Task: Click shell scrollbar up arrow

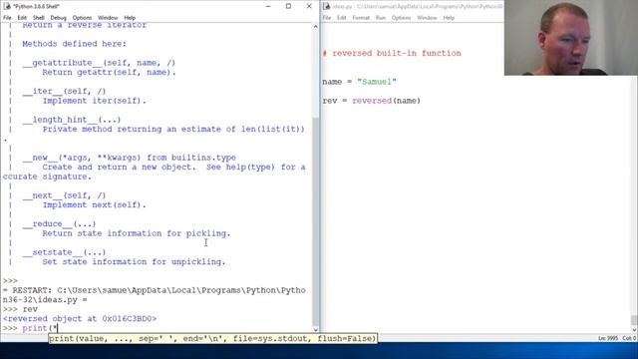Action: pyautogui.click(x=315, y=27)
